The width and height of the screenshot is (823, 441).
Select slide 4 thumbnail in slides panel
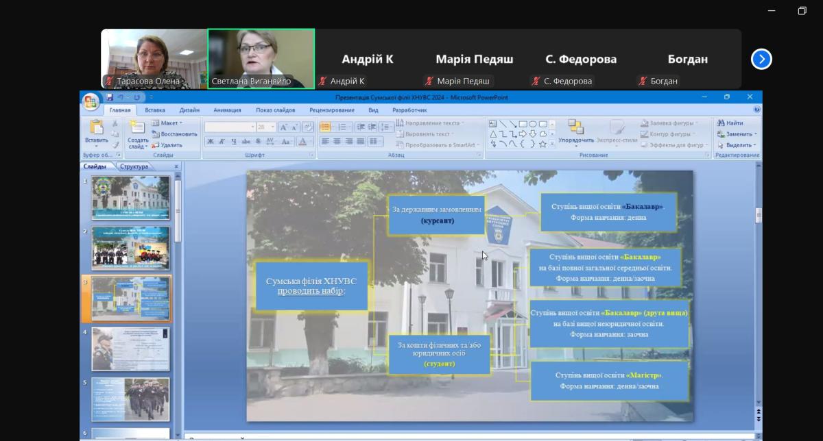130,349
